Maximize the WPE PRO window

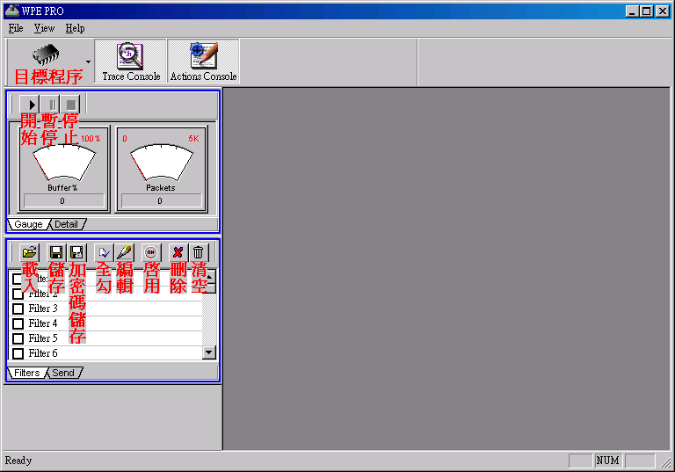coord(647,11)
